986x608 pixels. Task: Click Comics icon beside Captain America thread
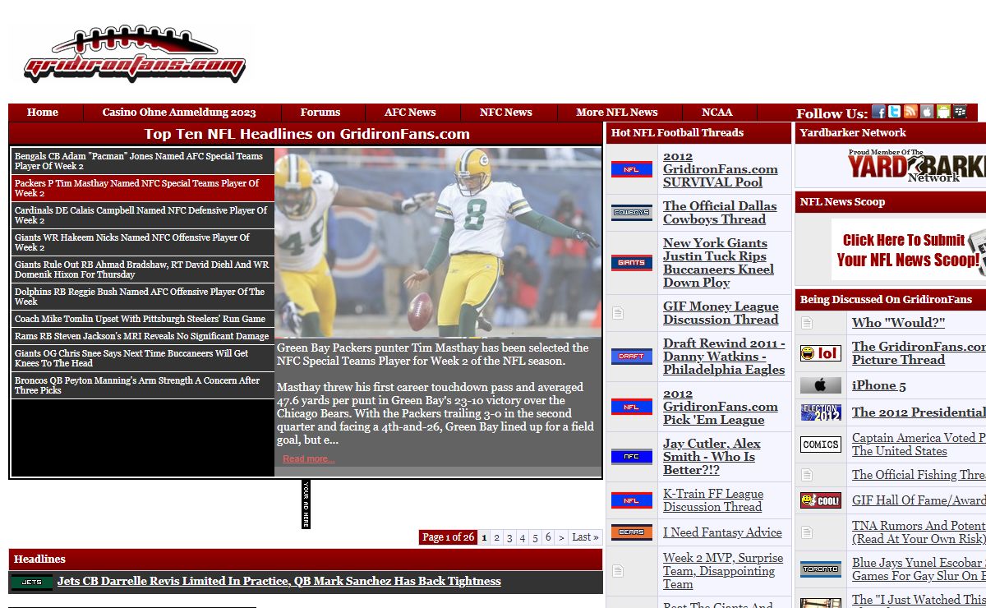[821, 444]
